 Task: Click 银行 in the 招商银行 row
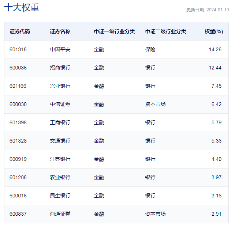150,68
